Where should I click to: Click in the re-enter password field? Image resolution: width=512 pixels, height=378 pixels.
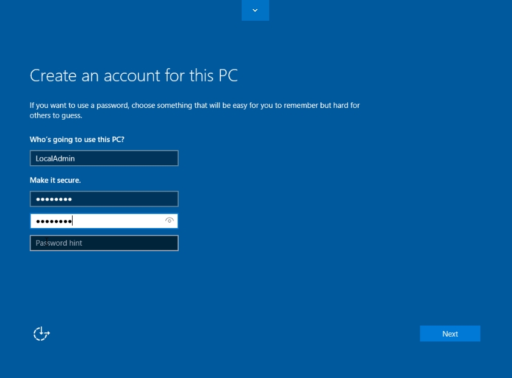(x=104, y=221)
